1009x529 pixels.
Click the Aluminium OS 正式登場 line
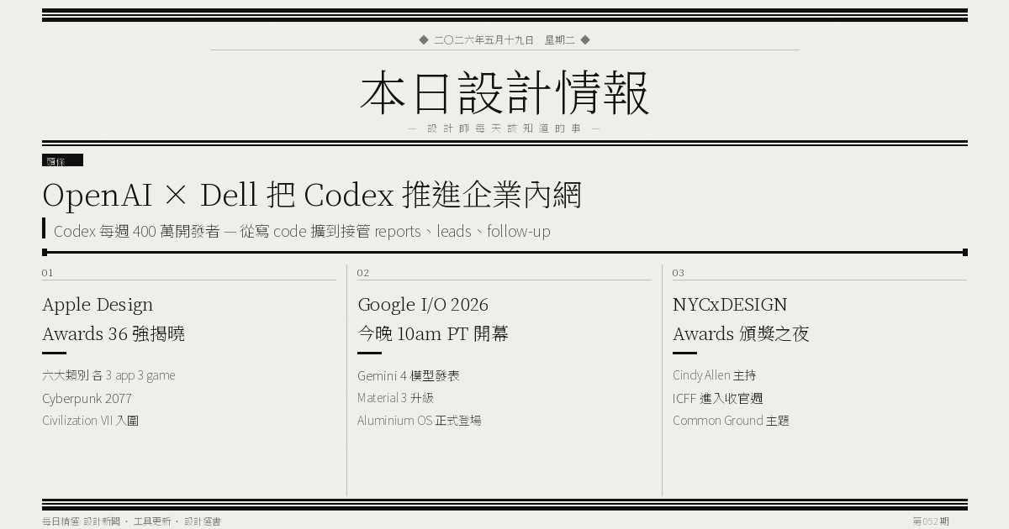(420, 421)
